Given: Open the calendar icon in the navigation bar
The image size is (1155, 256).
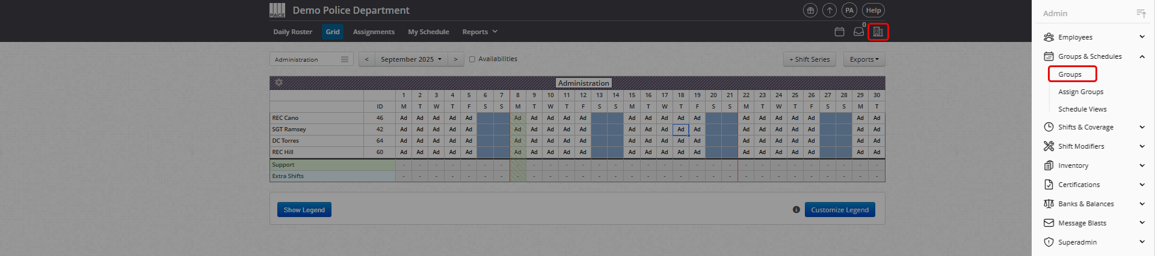Looking at the screenshot, I should click(x=840, y=32).
